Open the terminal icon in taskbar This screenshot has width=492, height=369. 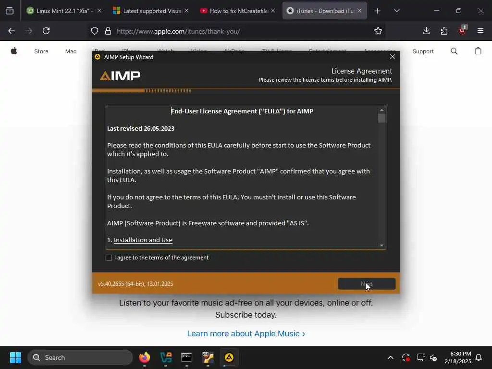coord(187,357)
